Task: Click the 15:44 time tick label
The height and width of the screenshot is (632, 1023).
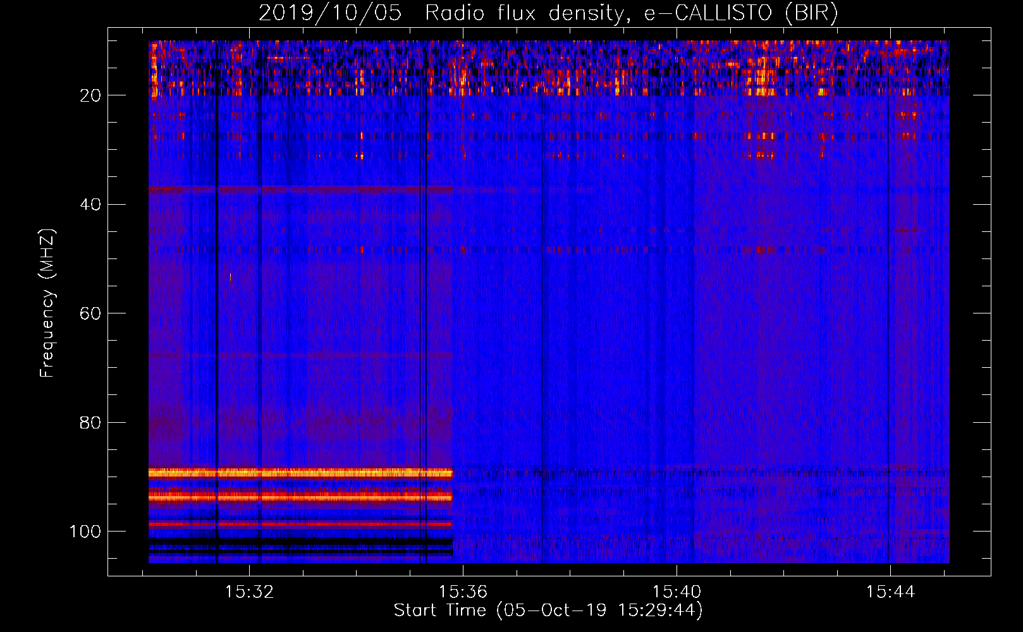Action: (890, 592)
